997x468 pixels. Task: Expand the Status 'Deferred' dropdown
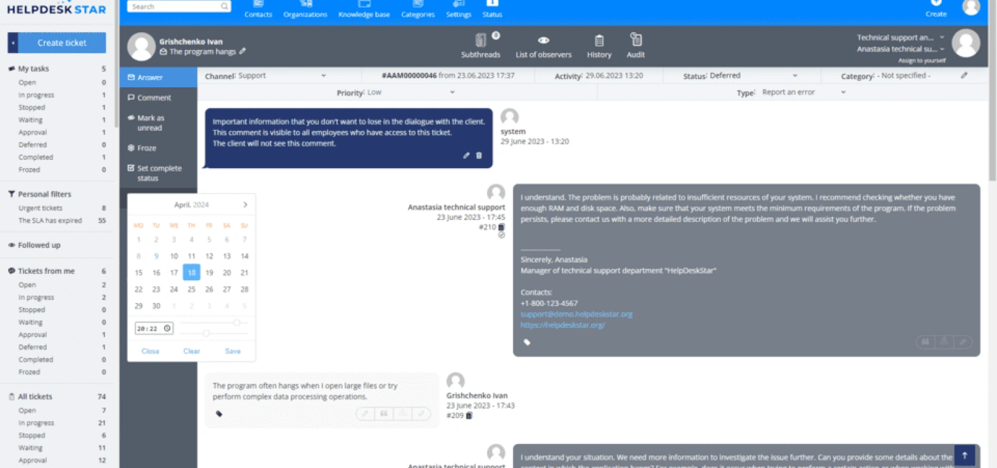click(x=753, y=75)
